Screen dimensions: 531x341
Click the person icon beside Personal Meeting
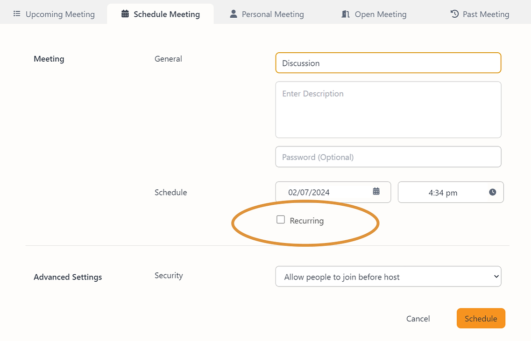click(234, 14)
